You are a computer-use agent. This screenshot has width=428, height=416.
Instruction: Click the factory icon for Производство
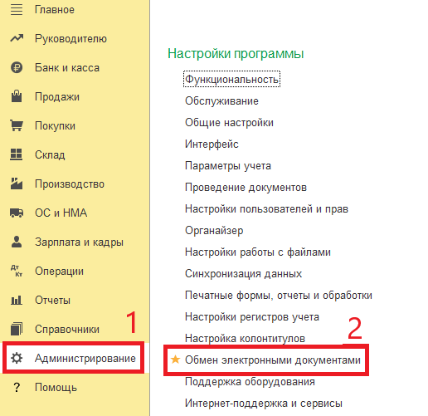17,184
